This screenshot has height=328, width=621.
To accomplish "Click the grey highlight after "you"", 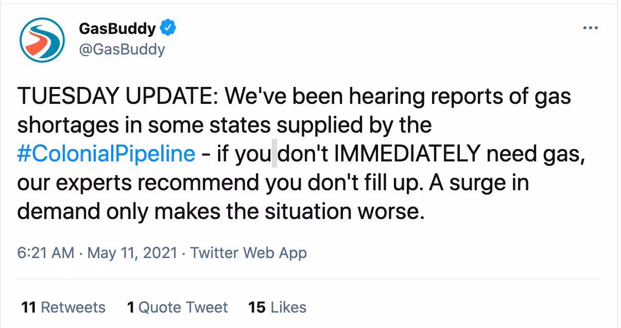I will (x=274, y=154).
